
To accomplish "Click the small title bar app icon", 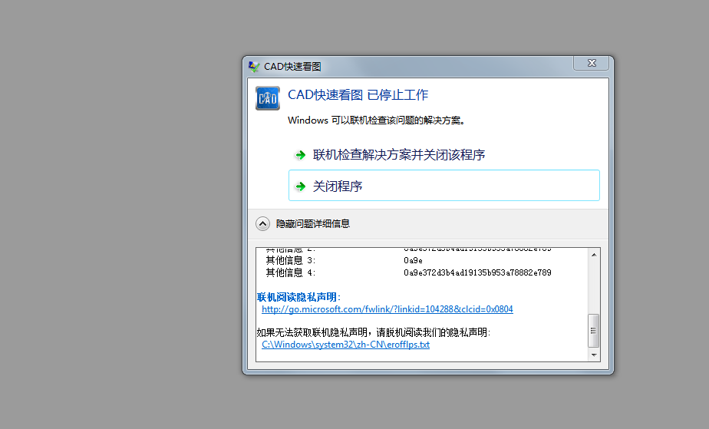I will [x=254, y=67].
